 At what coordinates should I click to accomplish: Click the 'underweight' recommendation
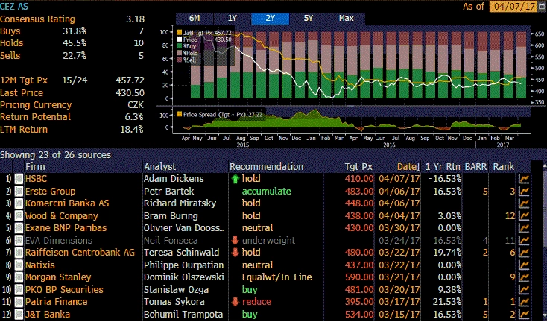(268, 240)
